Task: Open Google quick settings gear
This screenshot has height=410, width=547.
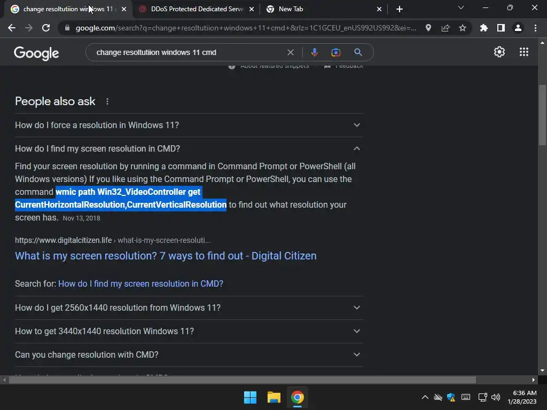Action: (499, 52)
